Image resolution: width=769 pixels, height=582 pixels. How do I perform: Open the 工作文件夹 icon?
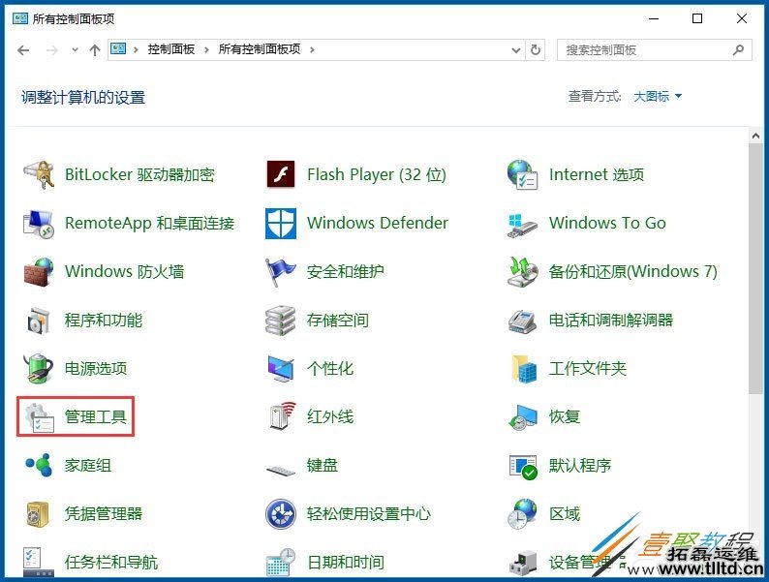tap(524, 369)
